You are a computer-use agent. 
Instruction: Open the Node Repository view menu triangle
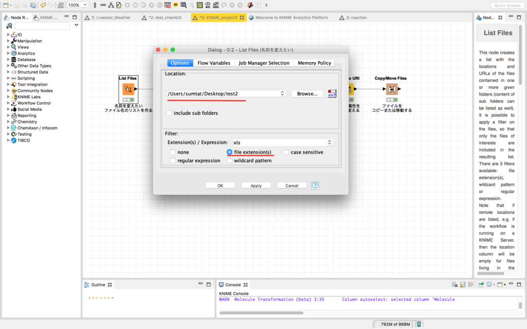(x=77, y=25)
